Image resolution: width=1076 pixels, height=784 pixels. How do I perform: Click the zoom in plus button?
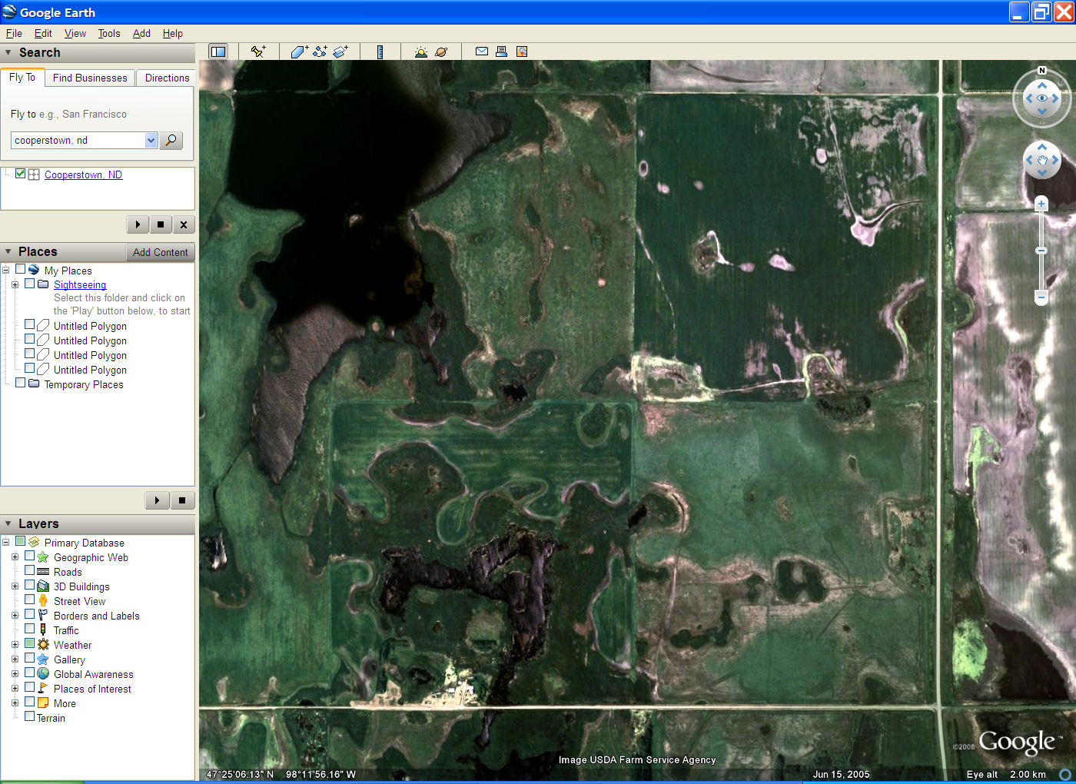[1041, 204]
